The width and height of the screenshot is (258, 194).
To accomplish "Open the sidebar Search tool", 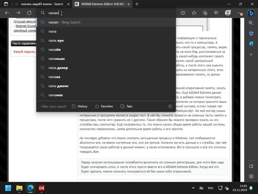I will pos(251,23).
